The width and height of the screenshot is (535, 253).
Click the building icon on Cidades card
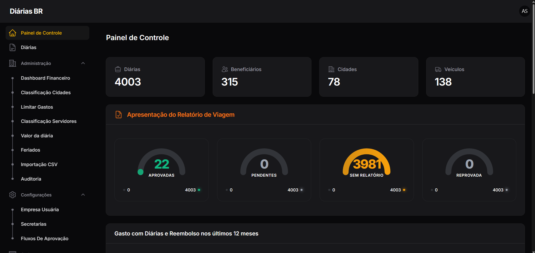point(331,69)
